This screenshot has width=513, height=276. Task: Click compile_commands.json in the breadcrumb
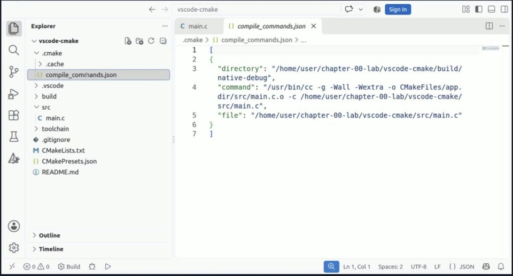point(256,40)
